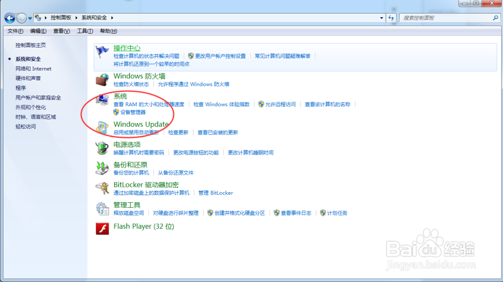
Task: Click the Windows Update icon
Action: coord(102,128)
